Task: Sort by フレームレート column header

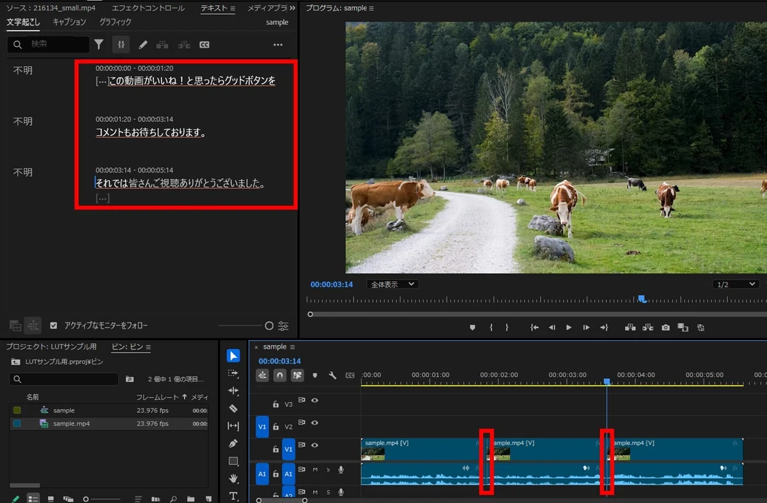Action: click(157, 397)
